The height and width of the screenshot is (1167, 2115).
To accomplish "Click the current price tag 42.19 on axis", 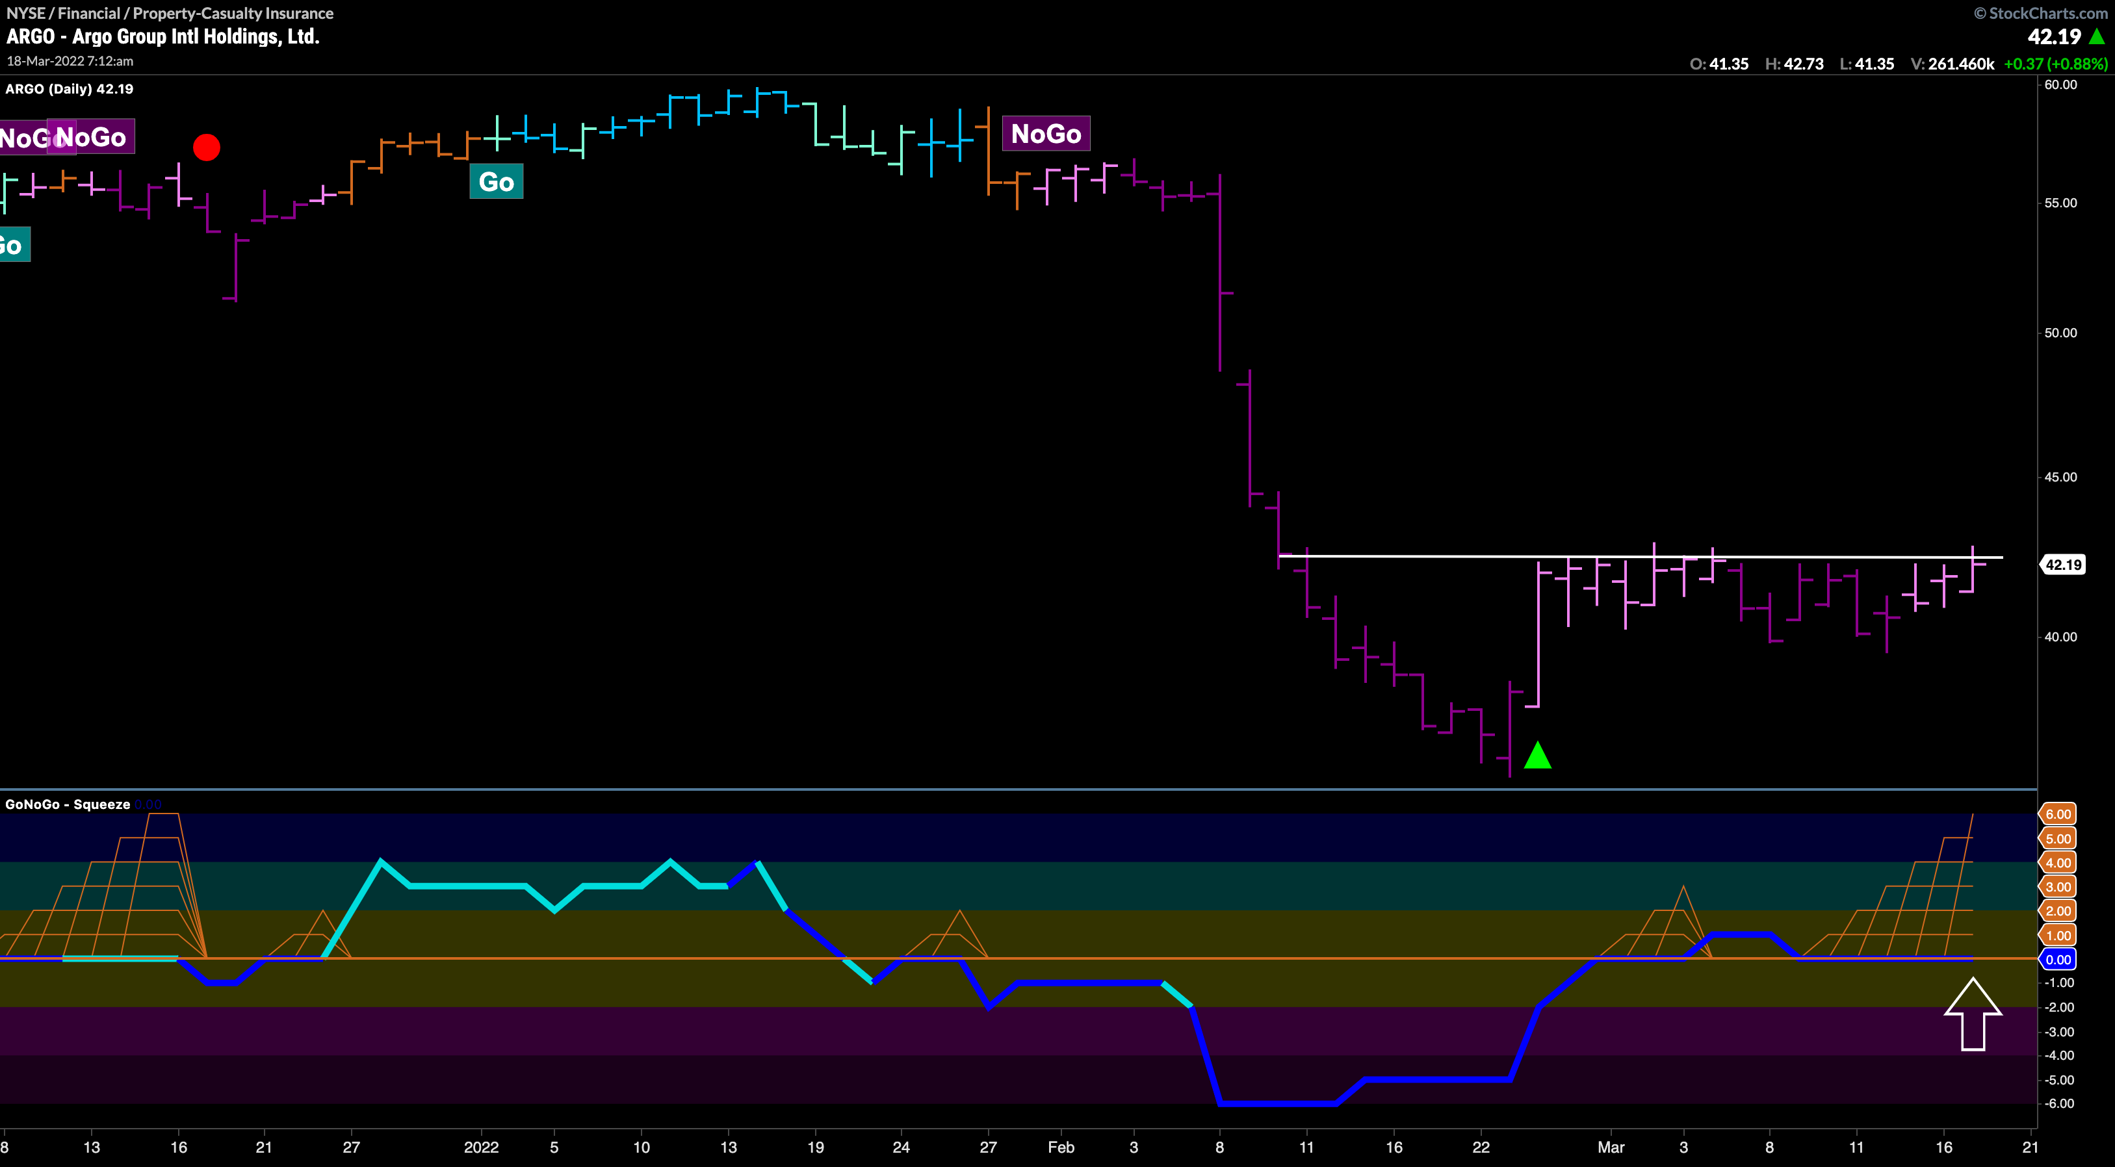I will [x=2063, y=565].
